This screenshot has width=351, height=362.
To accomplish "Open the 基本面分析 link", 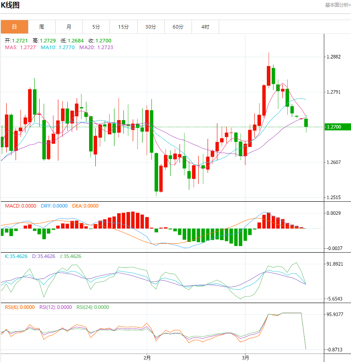I will 338,5.
